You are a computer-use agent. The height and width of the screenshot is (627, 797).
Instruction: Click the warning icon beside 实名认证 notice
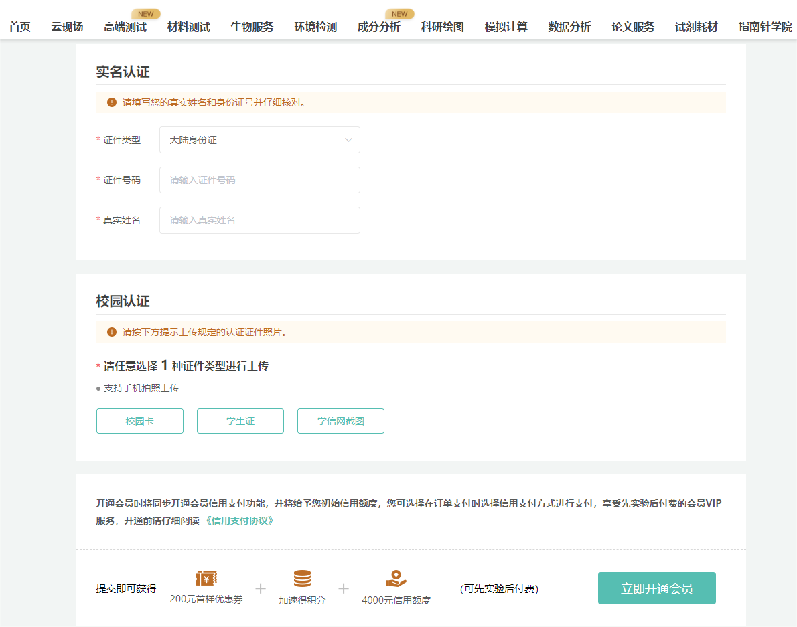[111, 102]
